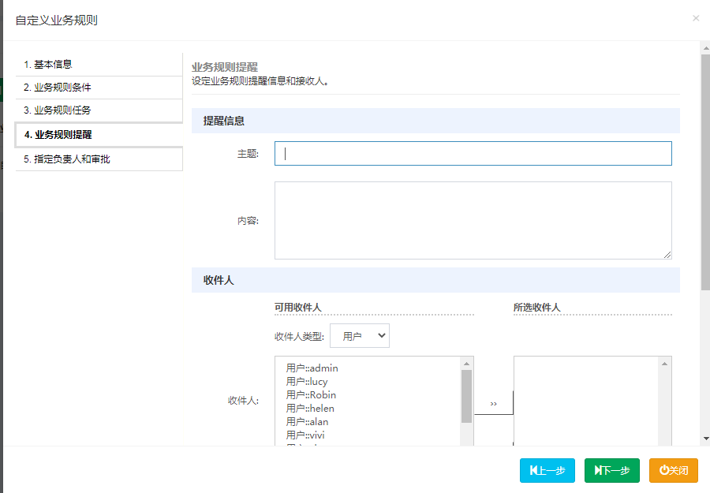This screenshot has width=710, height=493.
Task: Switch to step 1. 基本信息
Action: click(x=99, y=65)
